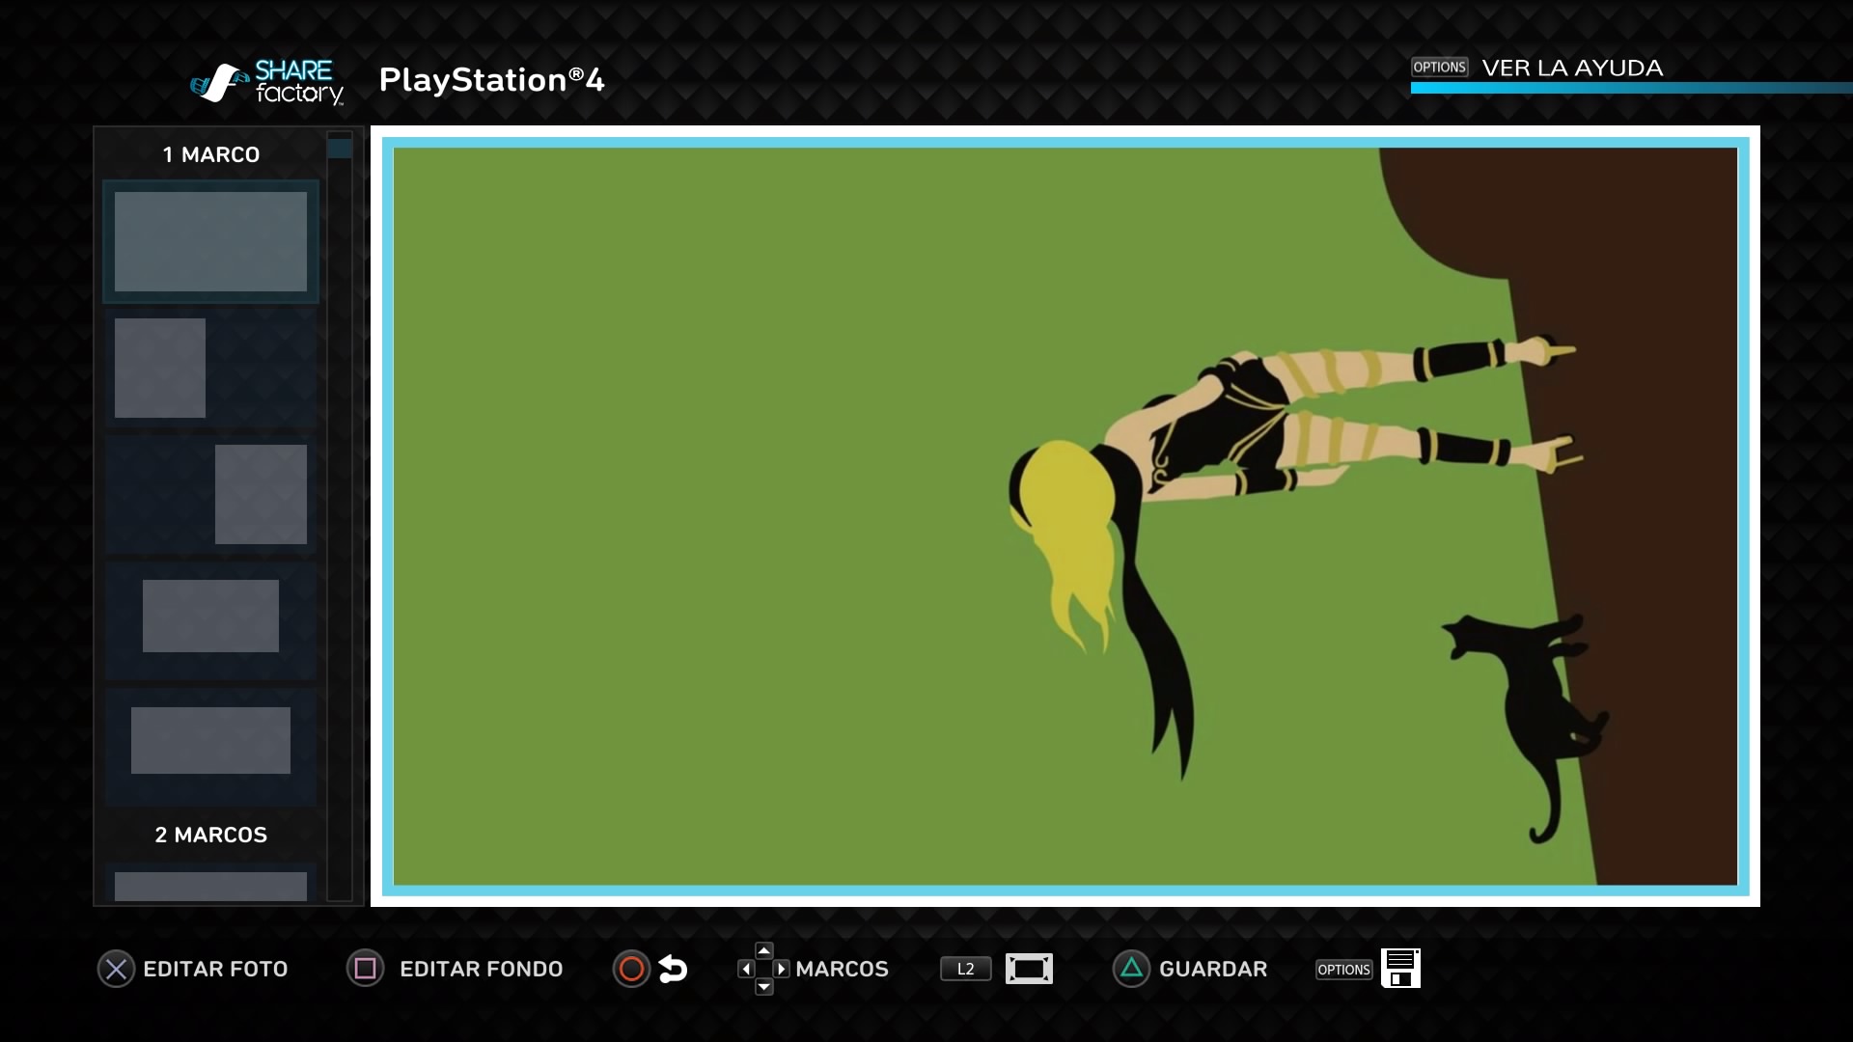Click the L2 button icon

point(966,969)
